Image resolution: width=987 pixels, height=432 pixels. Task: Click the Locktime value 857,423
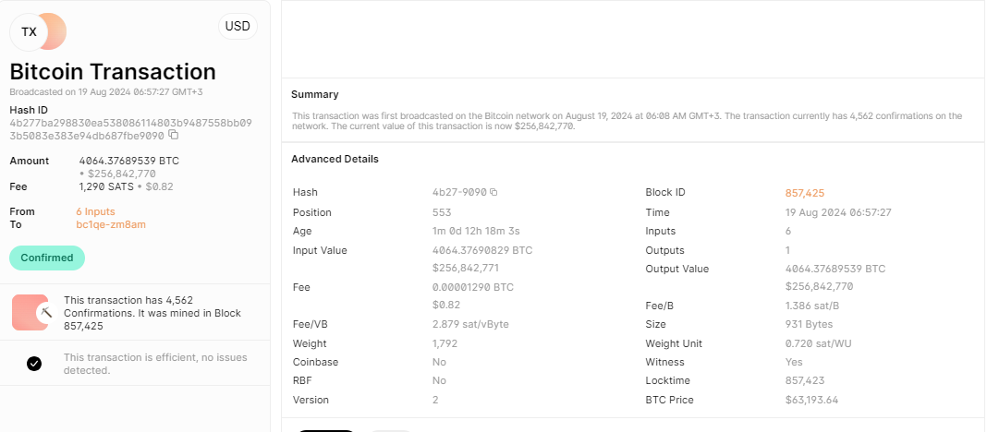point(804,380)
